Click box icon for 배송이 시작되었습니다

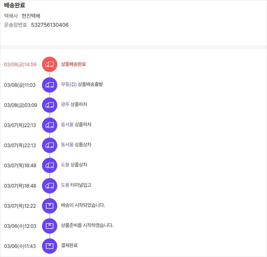tap(49, 206)
